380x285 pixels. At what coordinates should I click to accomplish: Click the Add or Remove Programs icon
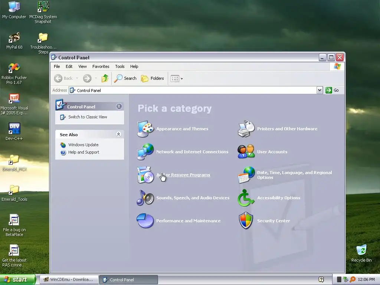pyautogui.click(x=145, y=174)
